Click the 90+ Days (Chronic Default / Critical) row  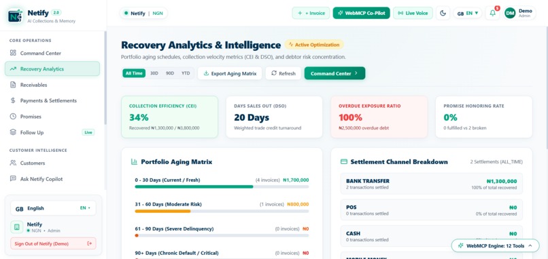(x=222, y=254)
